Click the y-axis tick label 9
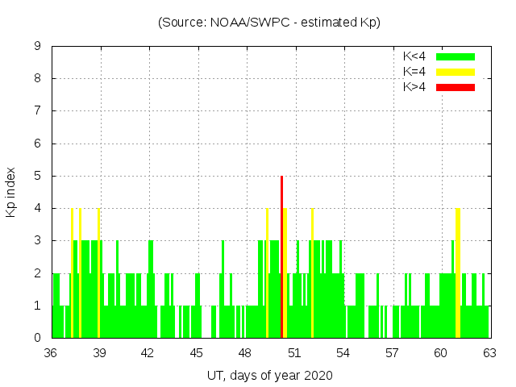Screen dimensions: 516x387 point(37,47)
